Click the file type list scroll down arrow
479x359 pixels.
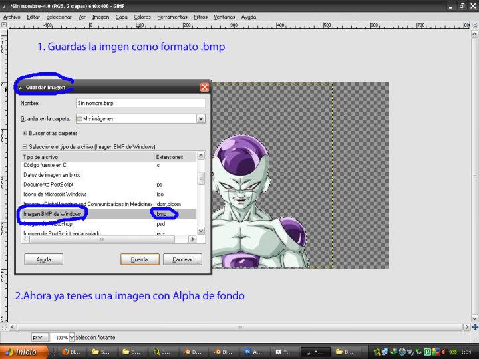point(201,231)
